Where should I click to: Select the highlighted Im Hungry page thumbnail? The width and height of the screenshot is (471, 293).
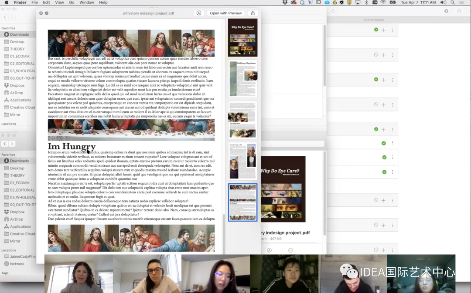(243, 202)
